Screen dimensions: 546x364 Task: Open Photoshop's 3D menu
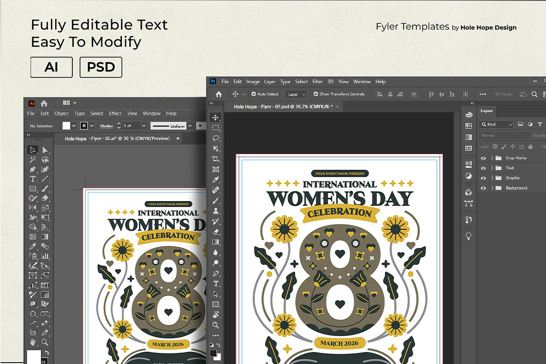[331, 81]
